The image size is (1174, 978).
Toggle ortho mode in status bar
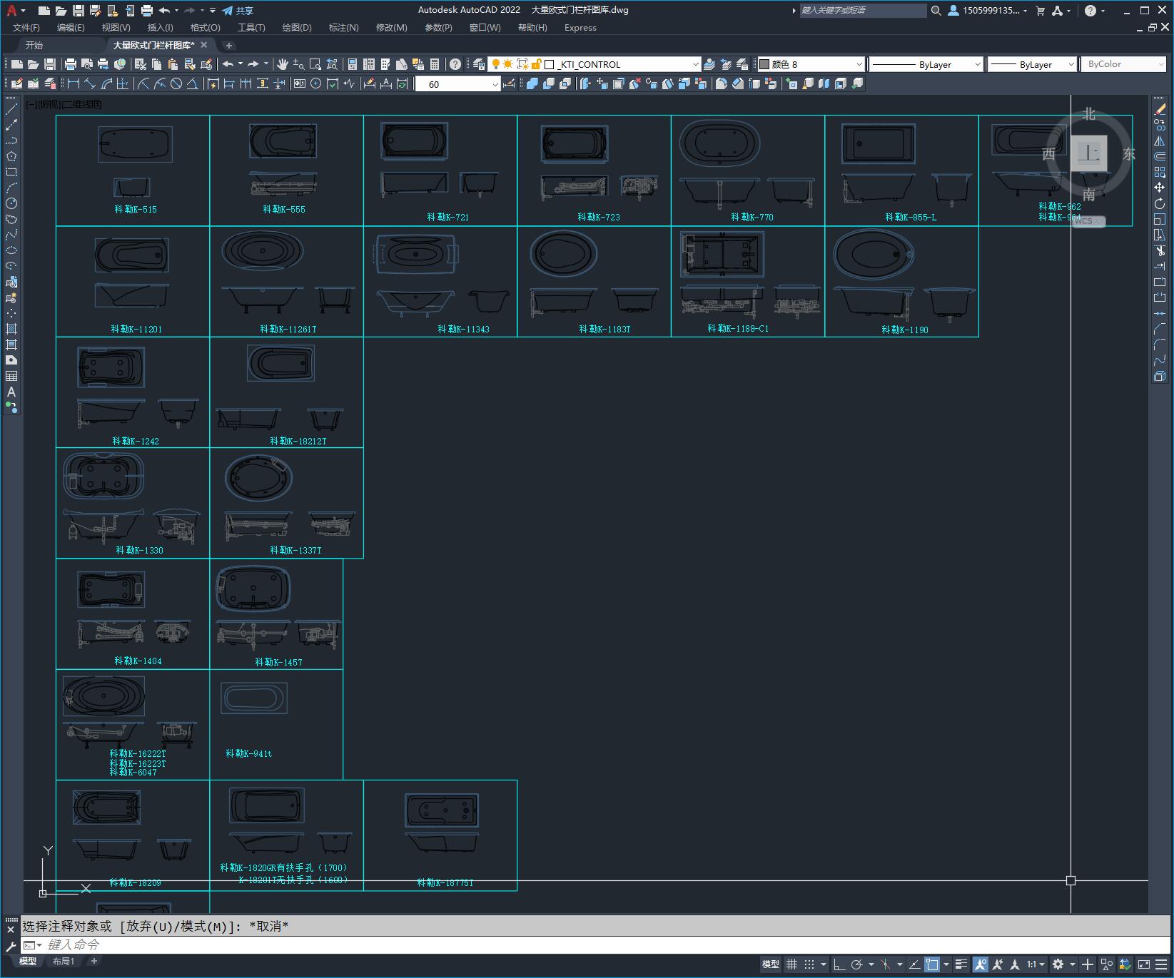pos(839,964)
